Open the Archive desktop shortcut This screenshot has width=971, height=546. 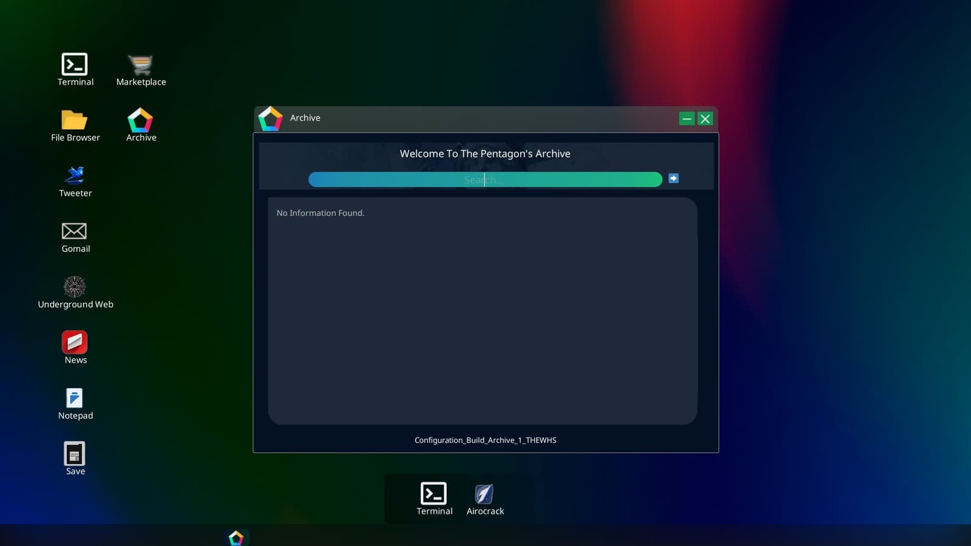click(x=140, y=120)
